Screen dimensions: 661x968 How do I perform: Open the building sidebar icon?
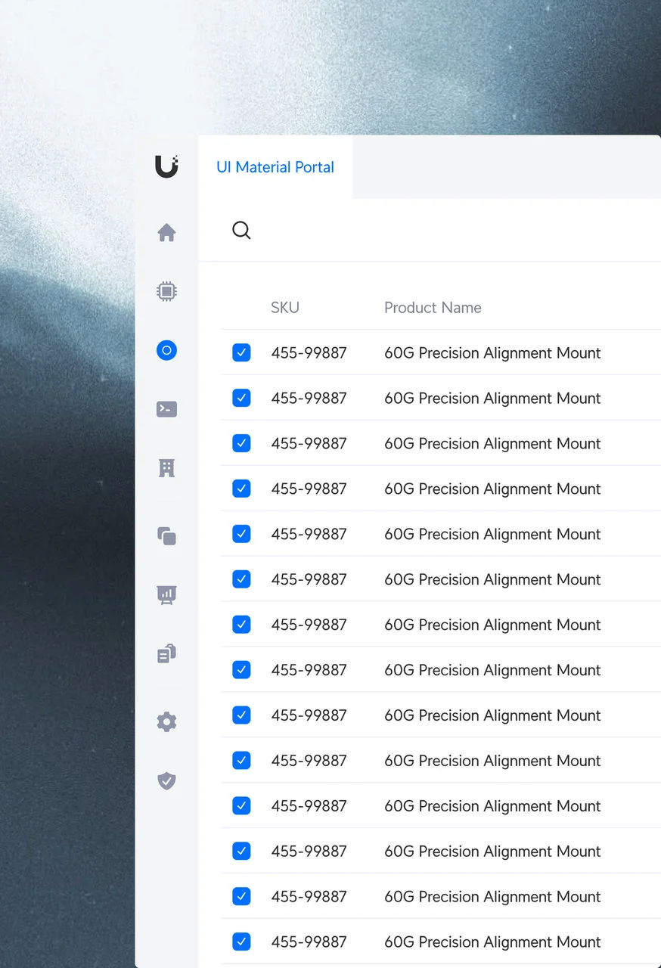[166, 468]
